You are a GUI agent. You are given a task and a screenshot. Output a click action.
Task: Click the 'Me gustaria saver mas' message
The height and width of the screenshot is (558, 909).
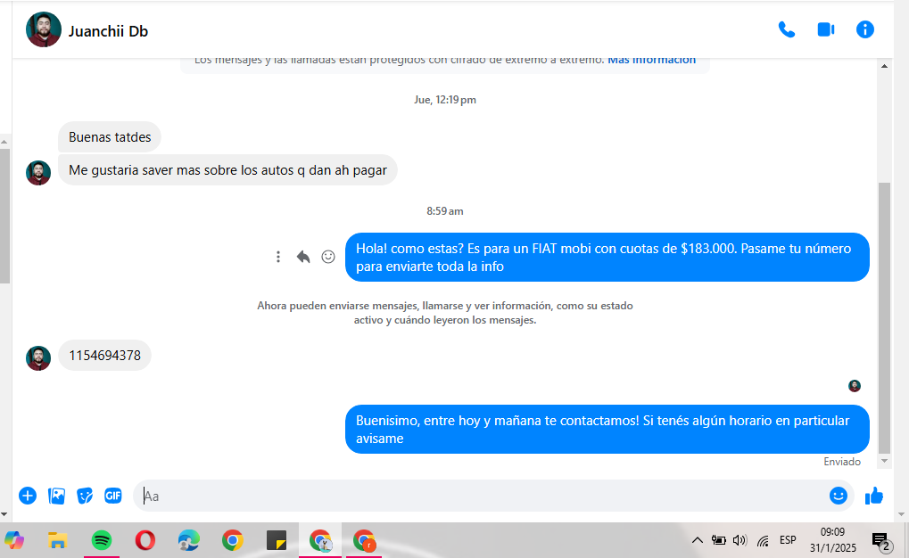point(227,170)
